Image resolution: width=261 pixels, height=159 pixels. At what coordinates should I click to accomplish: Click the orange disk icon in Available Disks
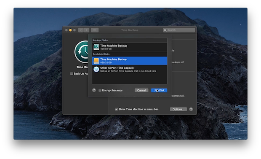click(96, 61)
